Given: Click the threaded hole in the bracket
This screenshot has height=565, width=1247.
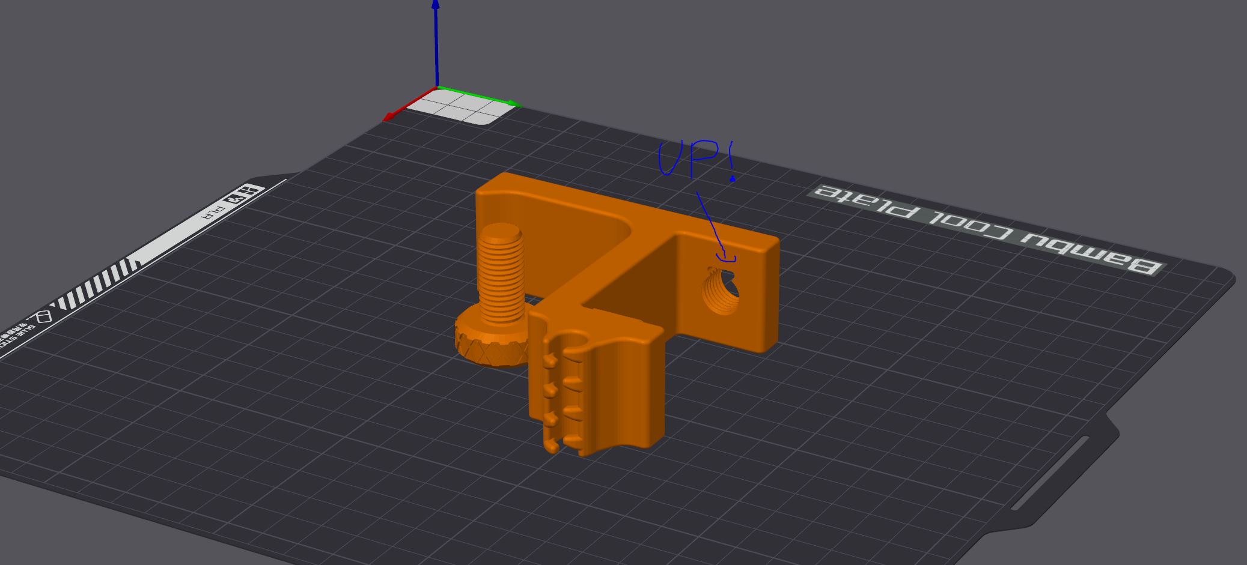Looking at the screenshot, I should pos(721,292).
